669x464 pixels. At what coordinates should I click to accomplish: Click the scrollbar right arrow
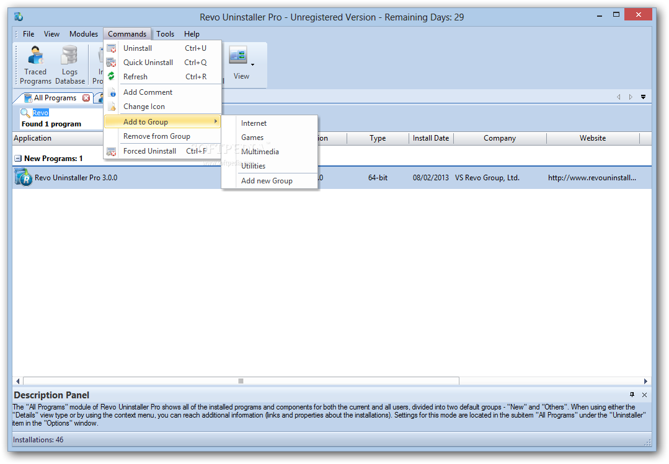coord(645,381)
